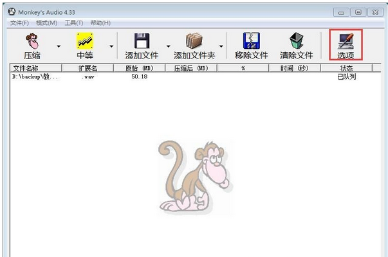Select the 中等 compression level icon
The height and width of the screenshot is (257, 388).
click(85, 41)
